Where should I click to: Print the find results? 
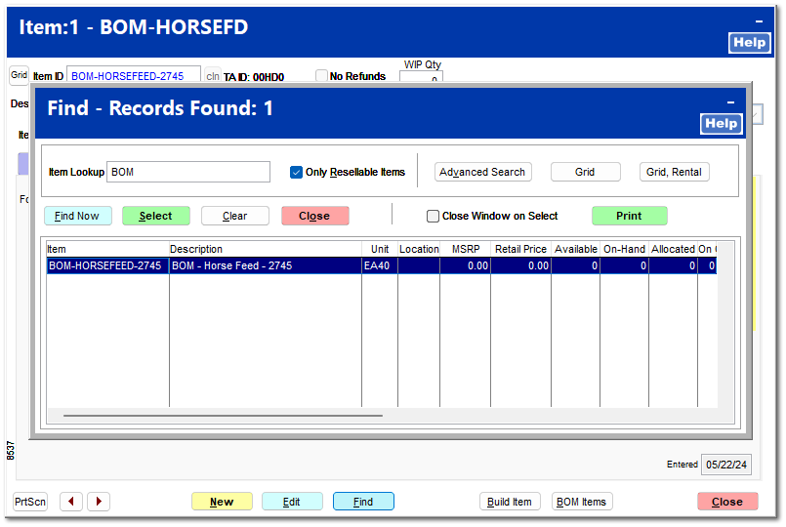[x=629, y=216]
